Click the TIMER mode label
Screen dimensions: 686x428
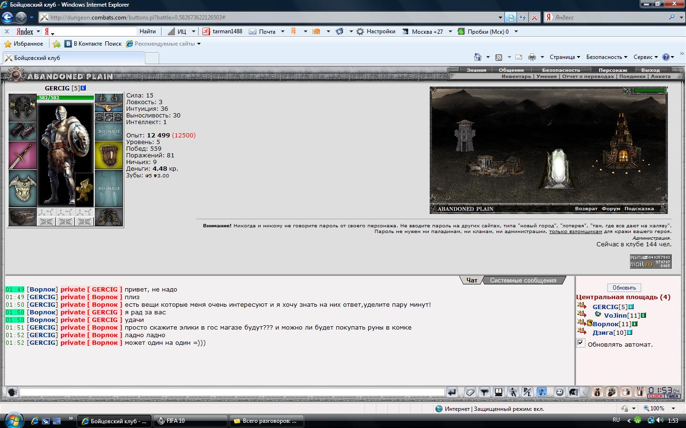click(673, 396)
